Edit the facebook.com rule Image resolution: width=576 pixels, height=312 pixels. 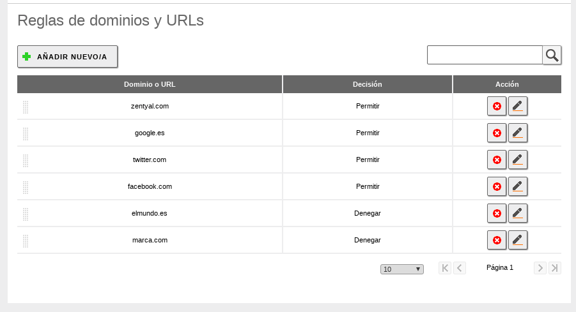tap(518, 186)
